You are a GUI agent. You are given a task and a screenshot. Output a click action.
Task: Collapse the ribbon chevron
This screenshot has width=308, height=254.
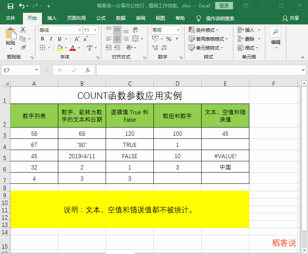303,57
